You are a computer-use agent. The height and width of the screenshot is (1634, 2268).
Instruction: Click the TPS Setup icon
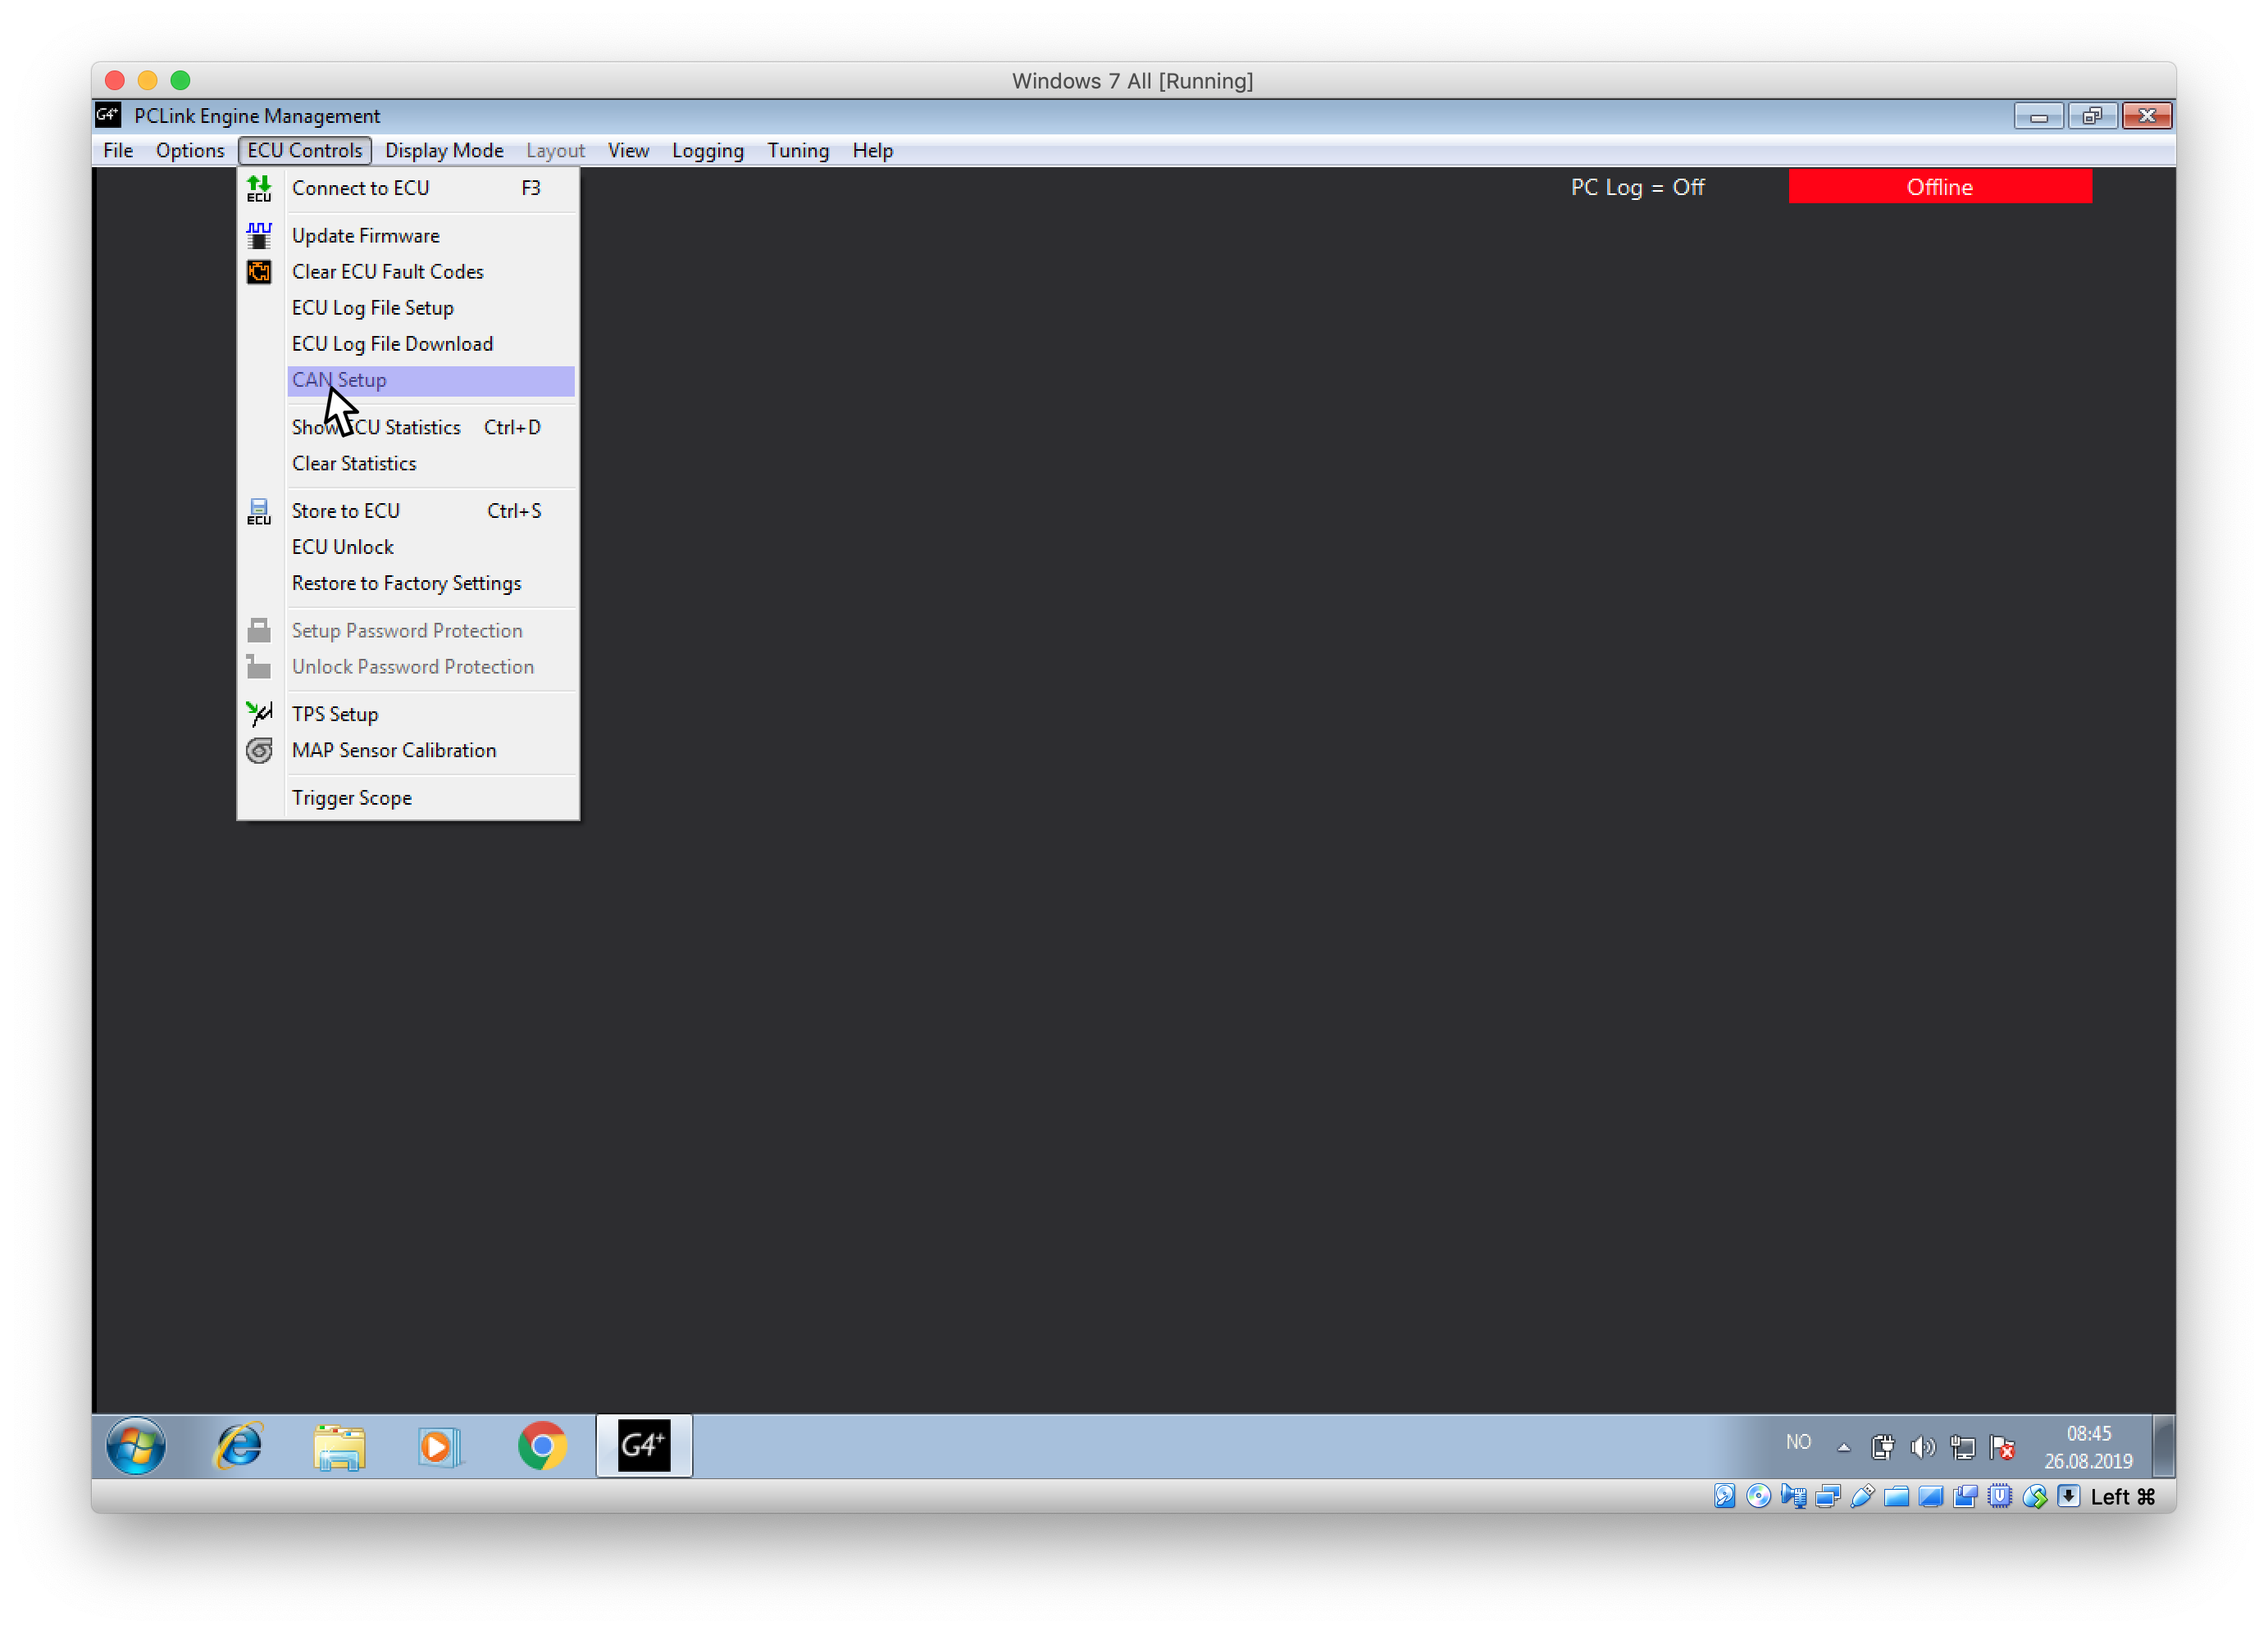[x=259, y=714]
